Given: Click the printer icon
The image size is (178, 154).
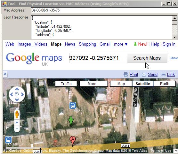Looking at the screenshot, I should click(x=126, y=75).
